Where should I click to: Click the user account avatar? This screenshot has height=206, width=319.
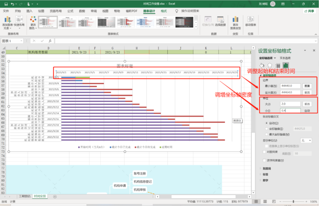273,4
